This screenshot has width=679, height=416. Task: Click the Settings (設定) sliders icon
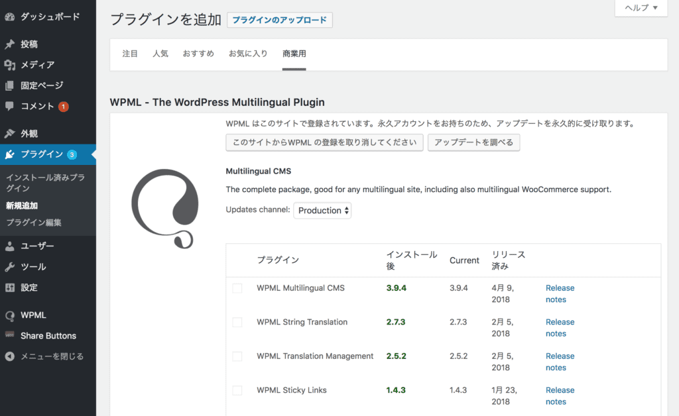[x=9, y=287]
